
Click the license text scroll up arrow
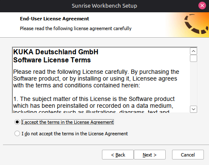pos(193,51)
